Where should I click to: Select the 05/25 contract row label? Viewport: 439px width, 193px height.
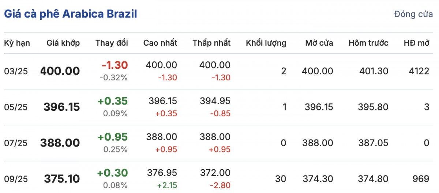click(x=15, y=107)
